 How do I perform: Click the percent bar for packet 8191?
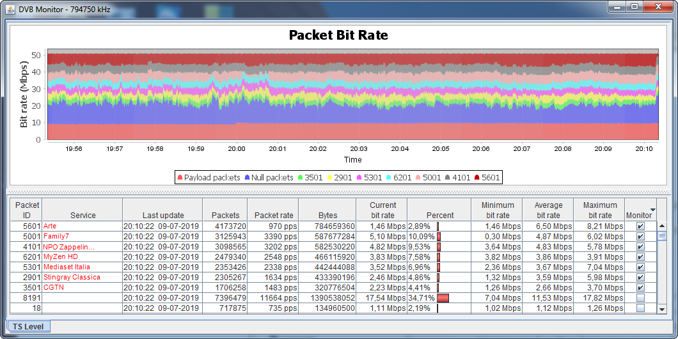pos(443,298)
